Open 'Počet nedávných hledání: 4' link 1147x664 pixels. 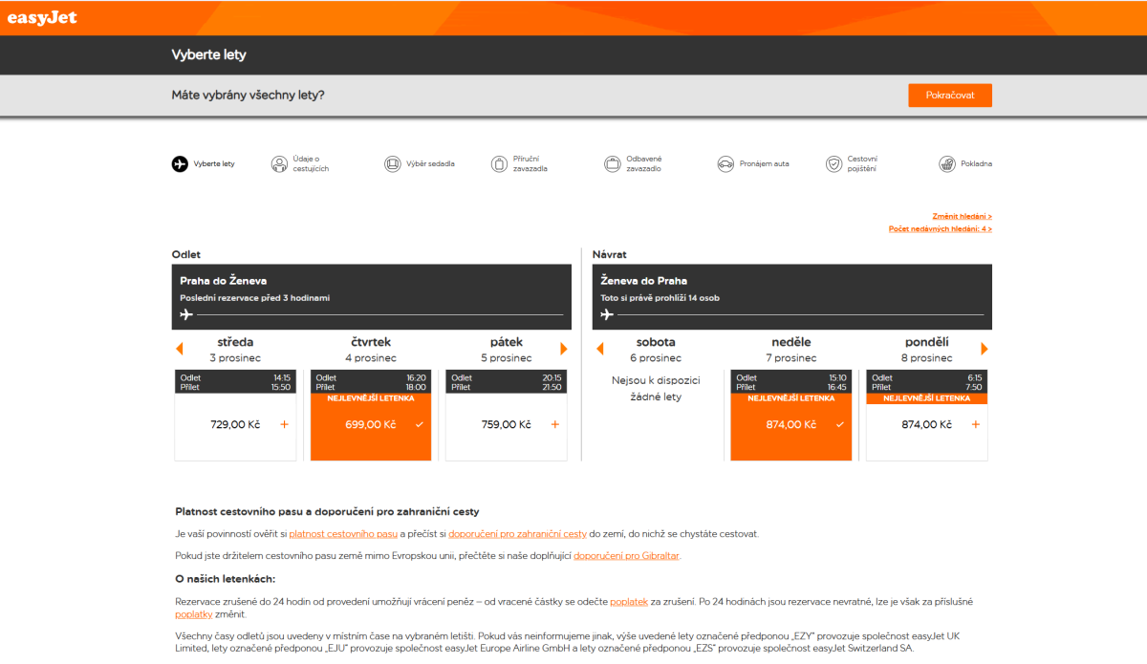pos(940,229)
